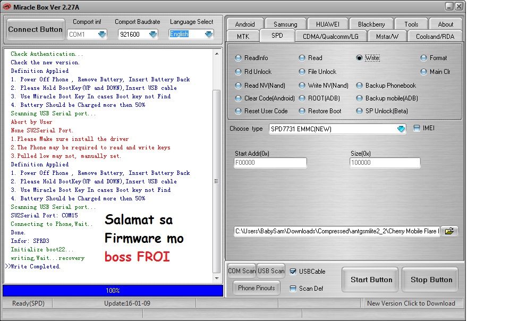Toggle the Scan Def checkbox
This screenshot has height=321, width=510.
293,289
